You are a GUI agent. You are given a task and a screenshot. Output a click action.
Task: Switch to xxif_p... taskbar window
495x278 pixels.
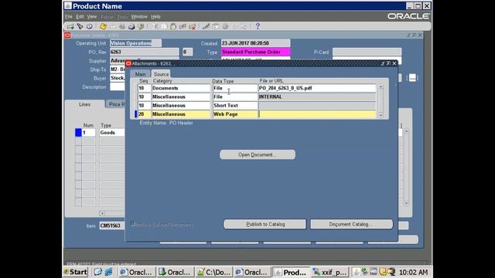tap(330, 272)
